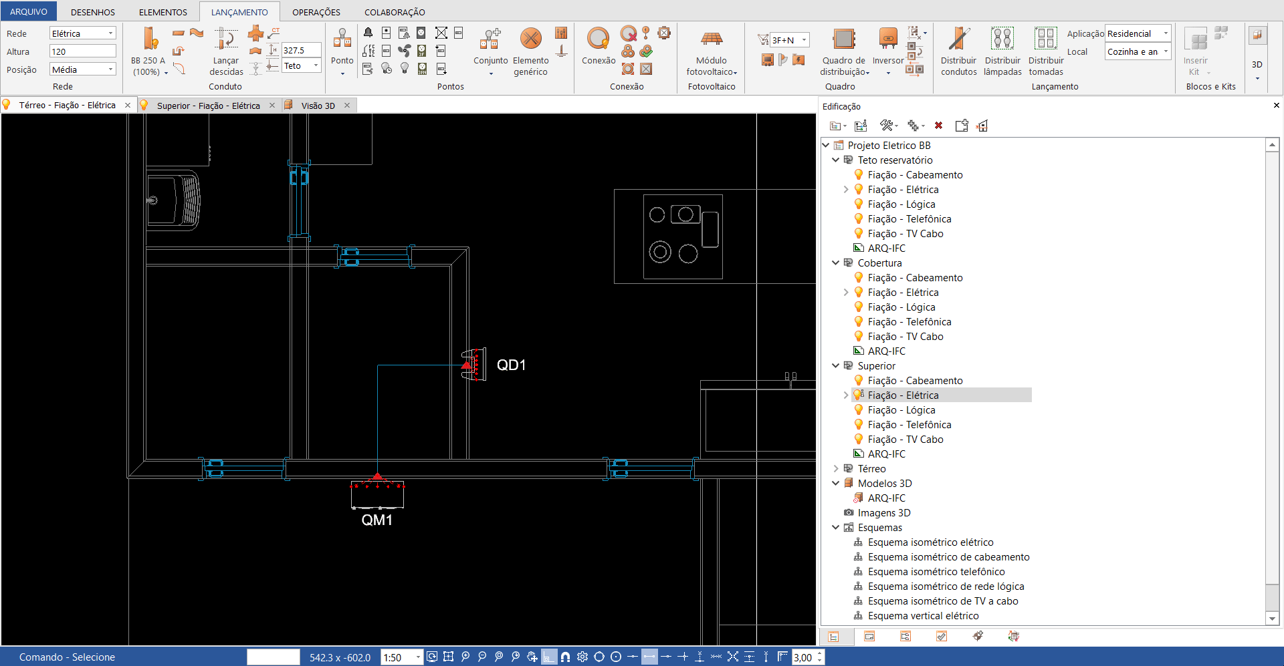The width and height of the screenshot is (1284, 666).
Task: Switch to the OPERAÇÕES ribbon tab
Action: click(316, 12)
